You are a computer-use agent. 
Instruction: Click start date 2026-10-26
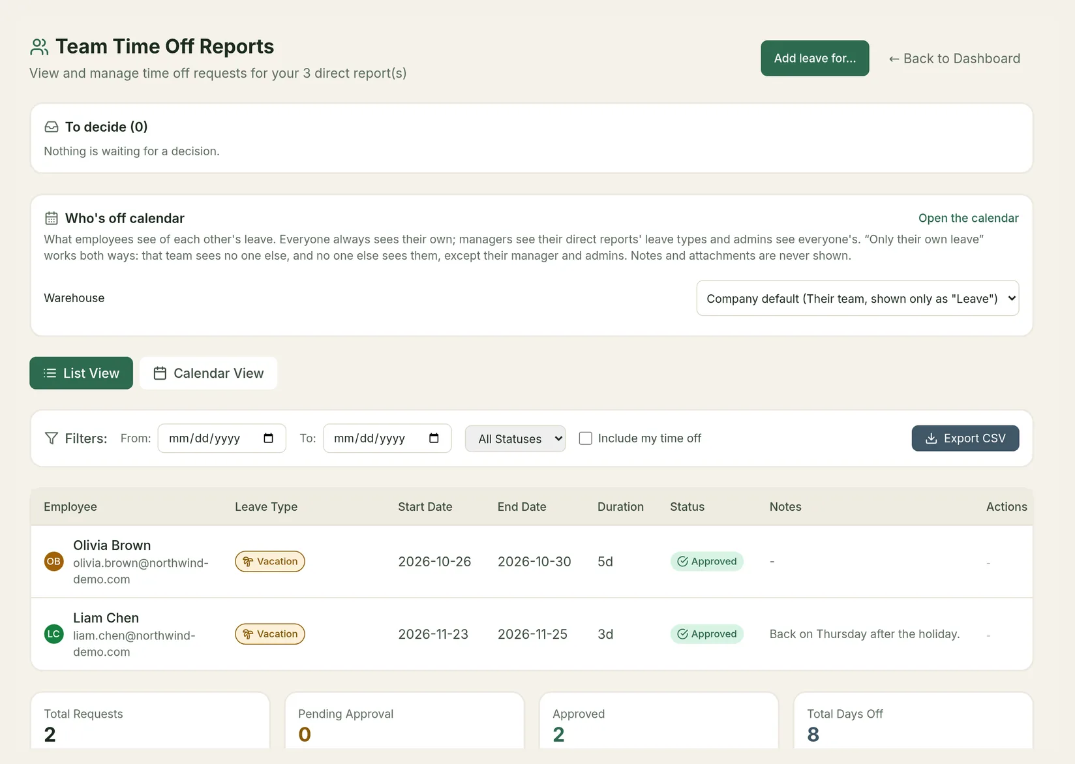[x=434, y=562]
